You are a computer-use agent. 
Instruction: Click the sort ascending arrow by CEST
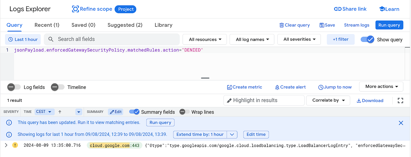coord(60,112)
